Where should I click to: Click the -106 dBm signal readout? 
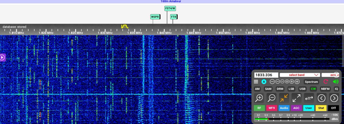click(335, 117)
